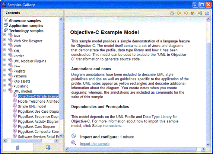
Task: Click the description pane scroll-down arrow
Action: click(208, 144)
